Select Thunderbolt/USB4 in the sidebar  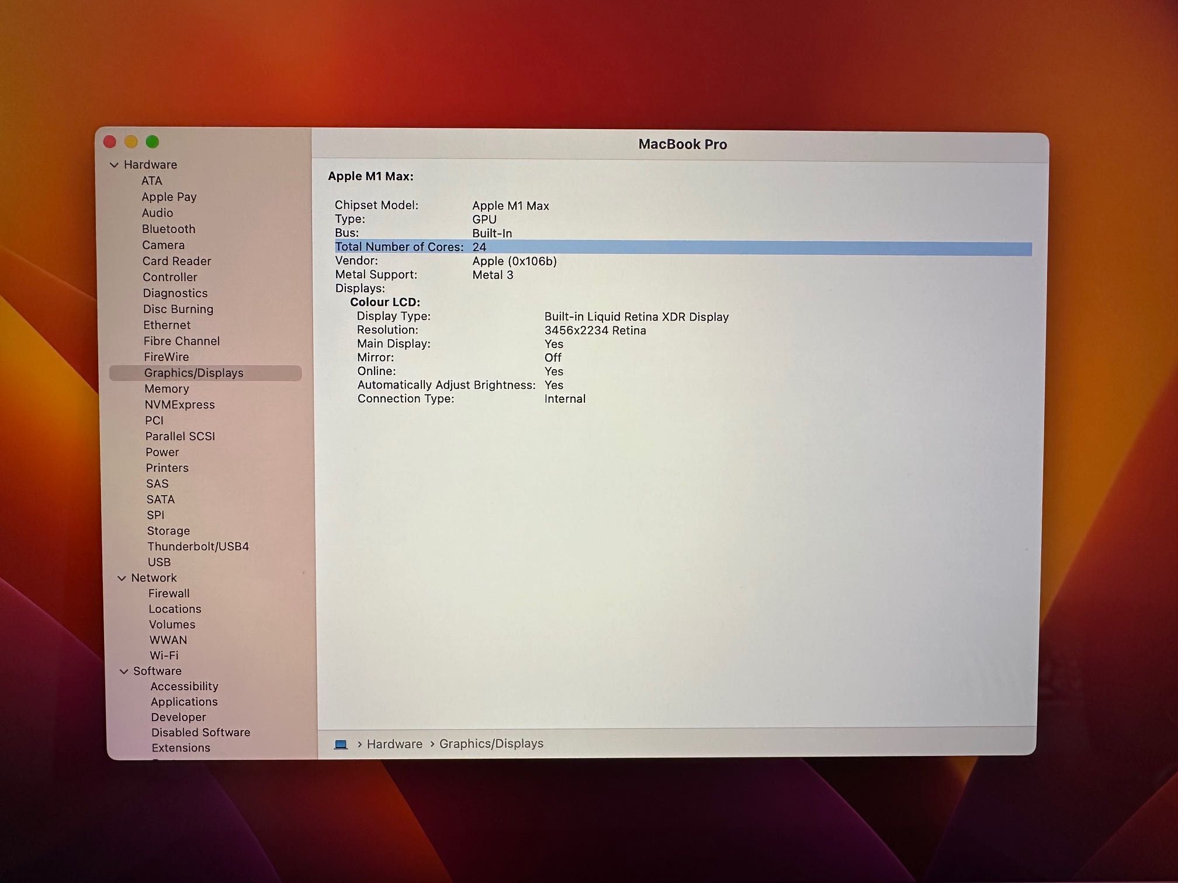point(198,547)
